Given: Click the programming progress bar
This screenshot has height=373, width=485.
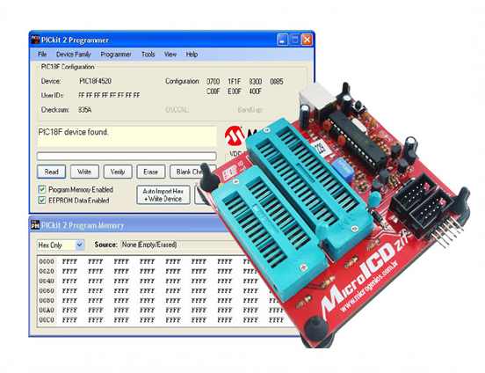Looking at the screenshot, I should [127, 156].
